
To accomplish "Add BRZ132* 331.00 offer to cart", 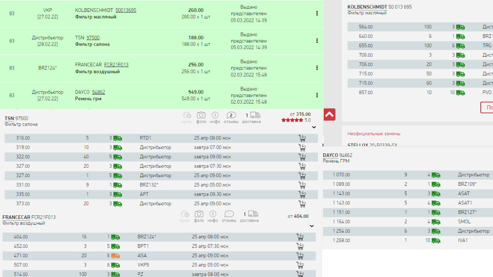I will click(302, 185).
